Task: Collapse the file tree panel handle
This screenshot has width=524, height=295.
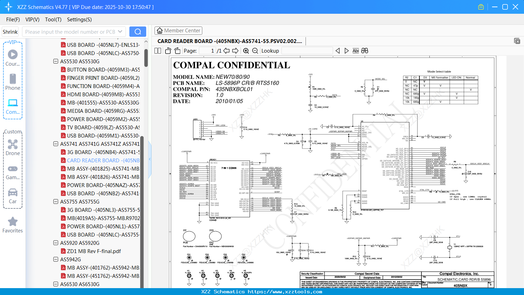Action: [x=150, y=159]
